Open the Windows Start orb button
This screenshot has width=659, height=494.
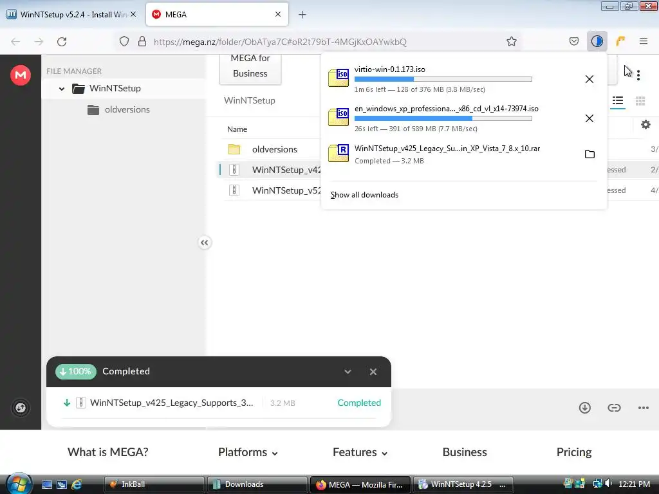(19, 483)
